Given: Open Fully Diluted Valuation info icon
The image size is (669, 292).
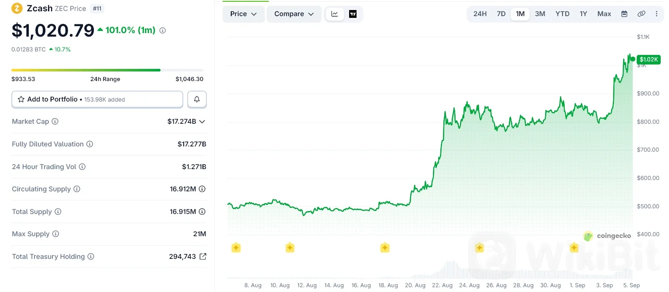Looking at the screenshot, I should pos(89,144).
